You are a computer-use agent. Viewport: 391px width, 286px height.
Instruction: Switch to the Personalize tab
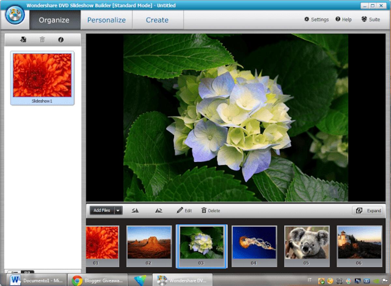pyautogui.click(x=107, y=20)
